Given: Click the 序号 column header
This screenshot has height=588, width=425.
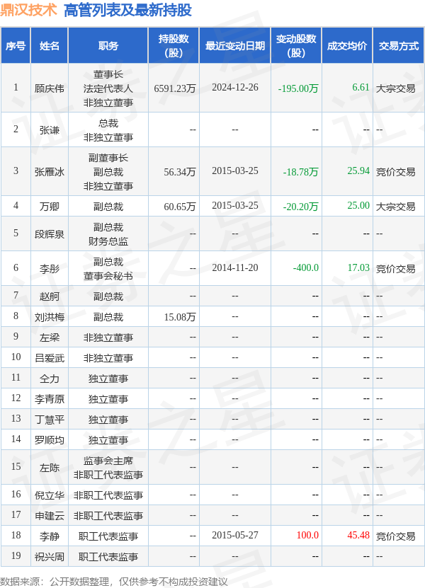Looking at the screenshot, I should pos(16,46).
